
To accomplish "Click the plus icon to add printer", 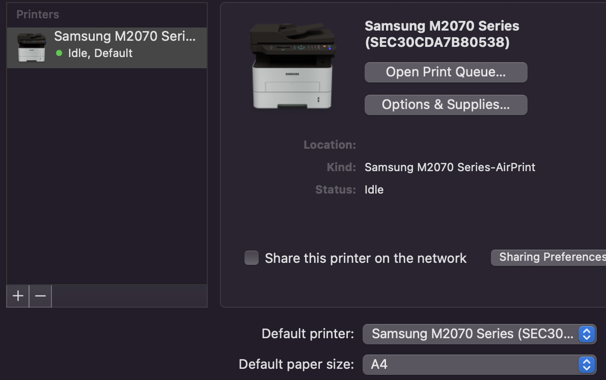I will click(x=18, y=296).
